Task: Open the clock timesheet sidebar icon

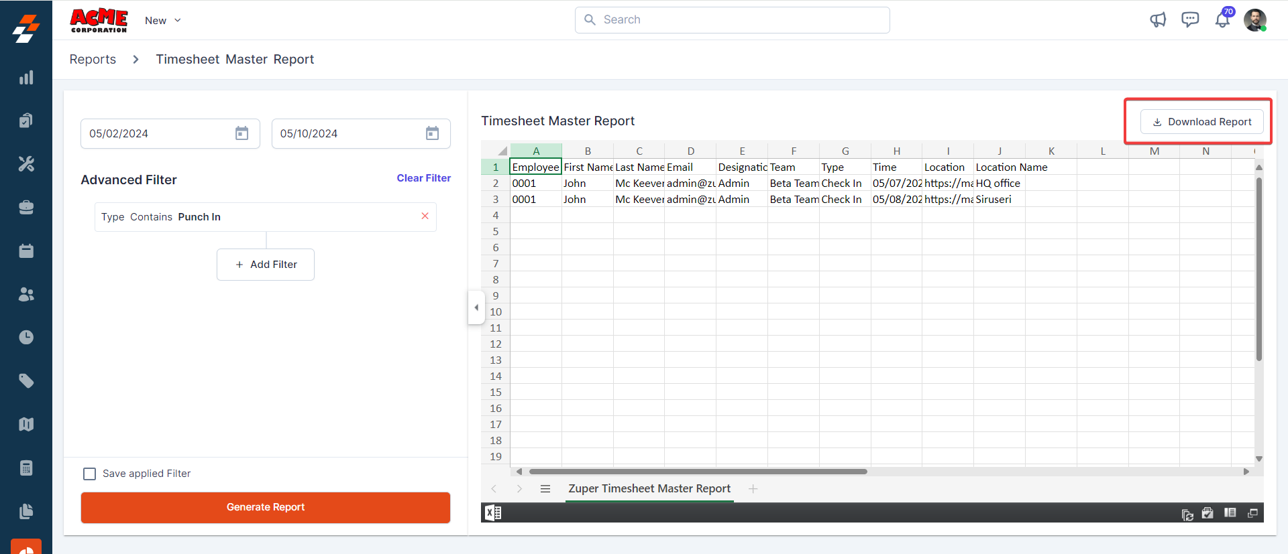Action: pos(26,338)
